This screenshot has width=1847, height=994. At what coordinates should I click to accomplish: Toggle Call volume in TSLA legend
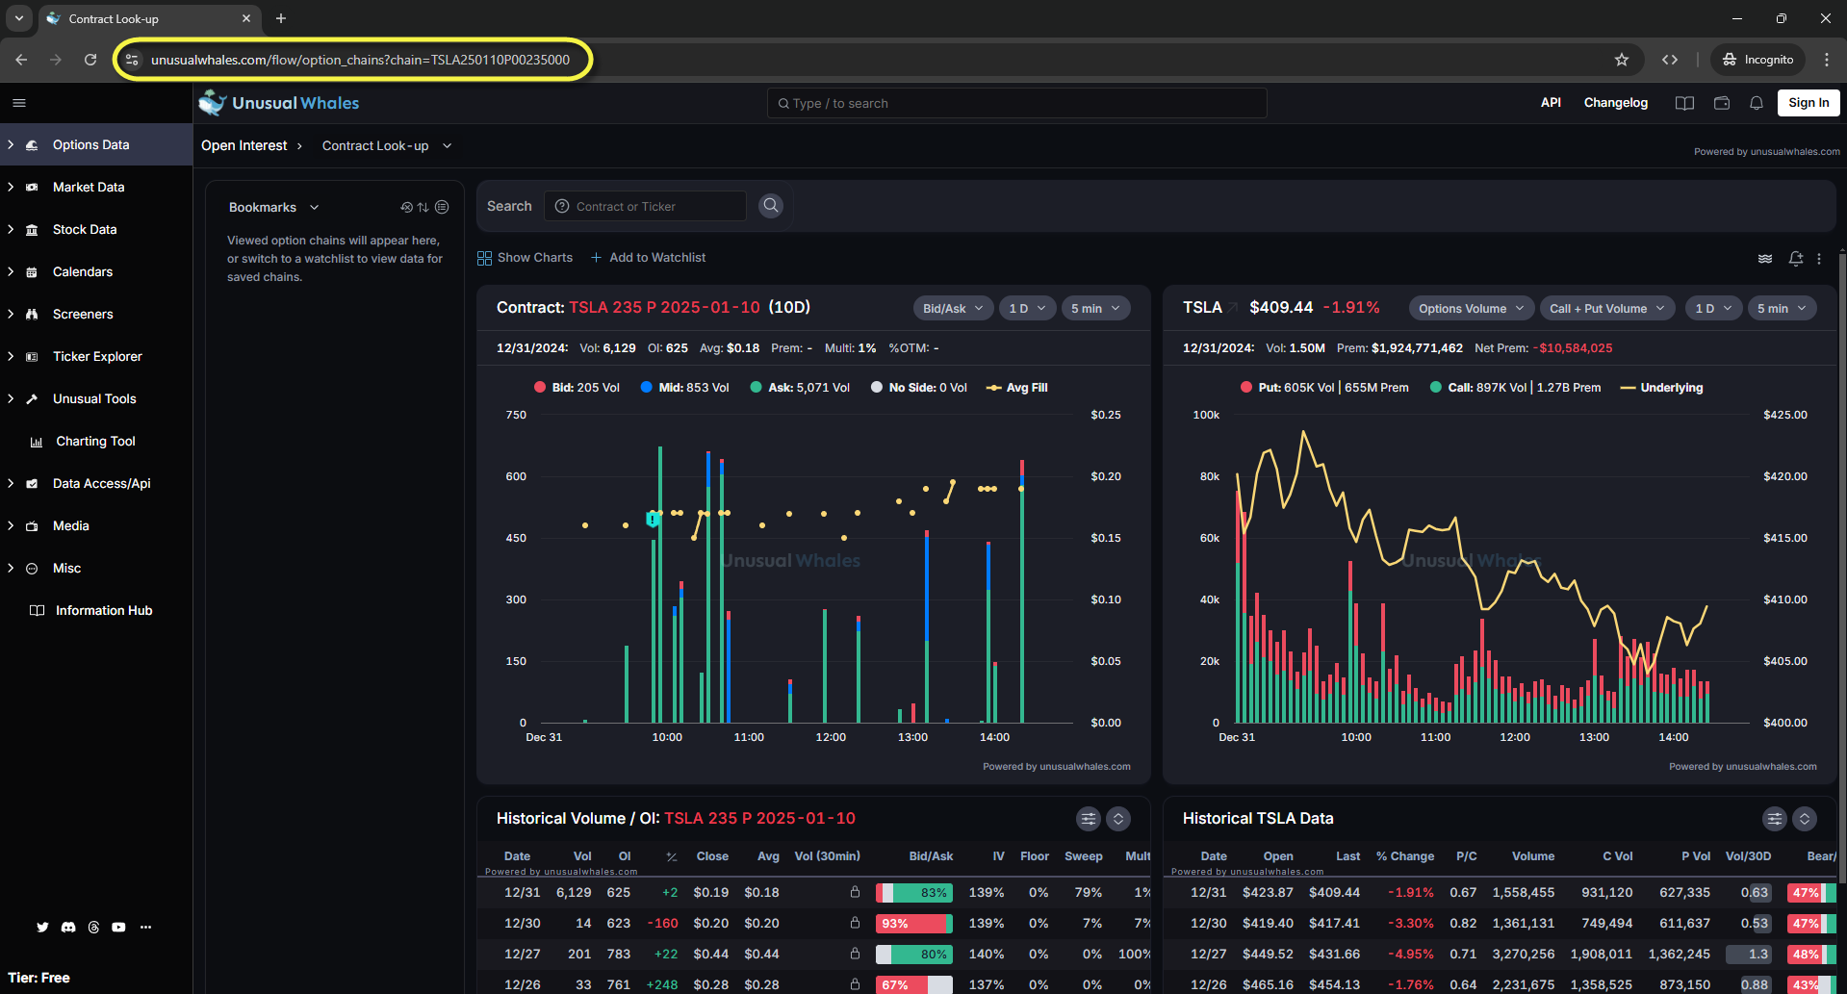tap(1516, 388)
